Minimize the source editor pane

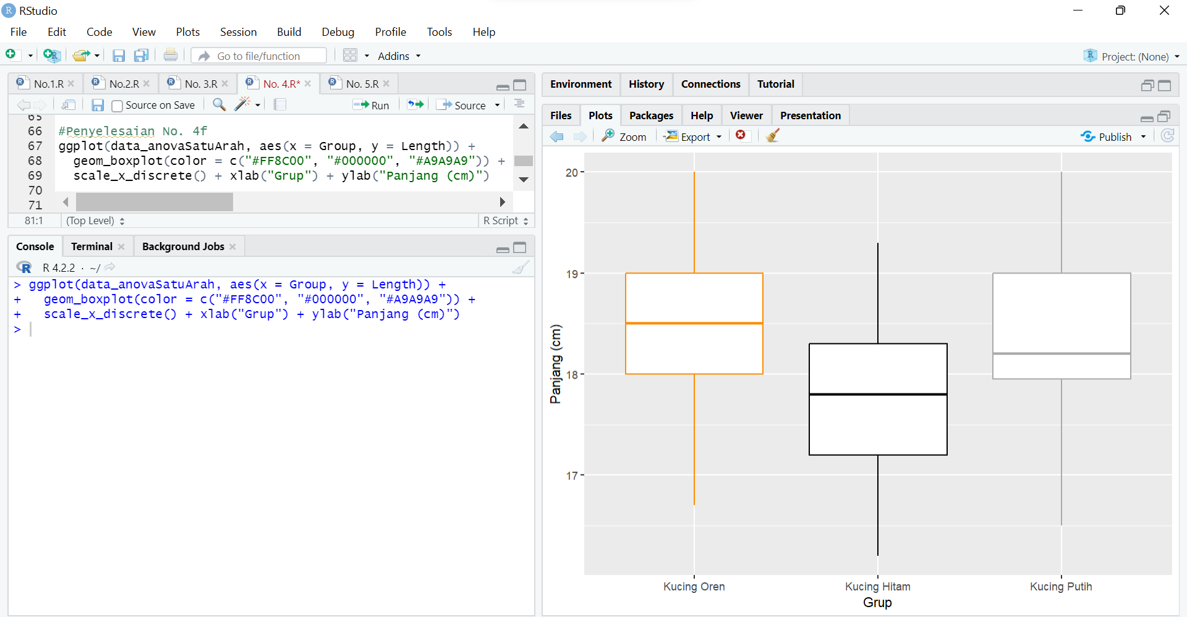click(503, 87)
